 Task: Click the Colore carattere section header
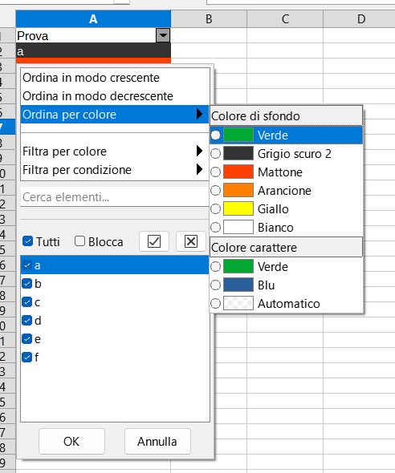pos(286,248)
